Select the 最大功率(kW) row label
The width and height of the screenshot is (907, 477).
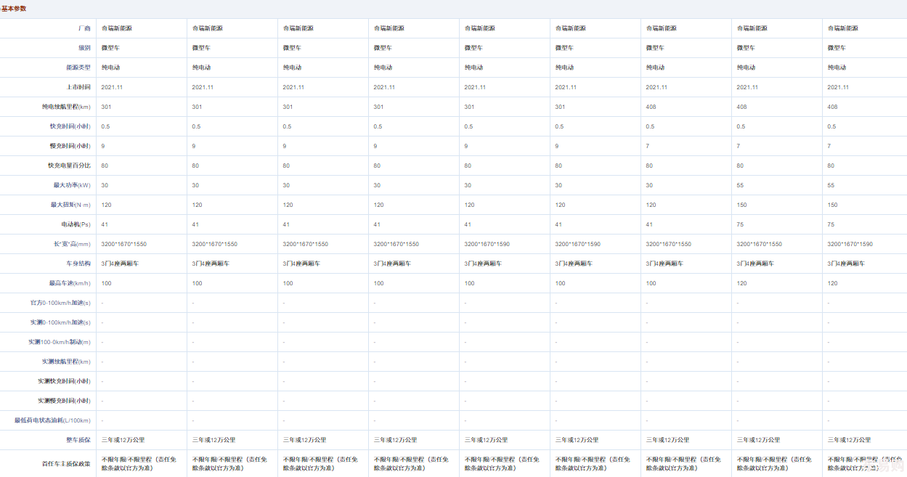pyautogui.click(x=72, y=185)
